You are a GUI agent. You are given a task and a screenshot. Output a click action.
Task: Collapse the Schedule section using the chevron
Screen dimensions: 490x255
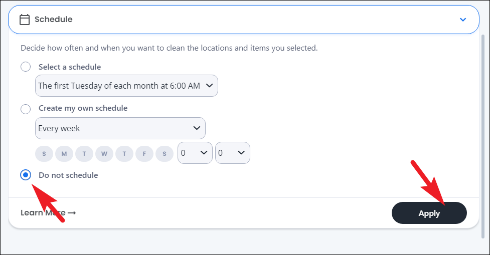[463, 20]
